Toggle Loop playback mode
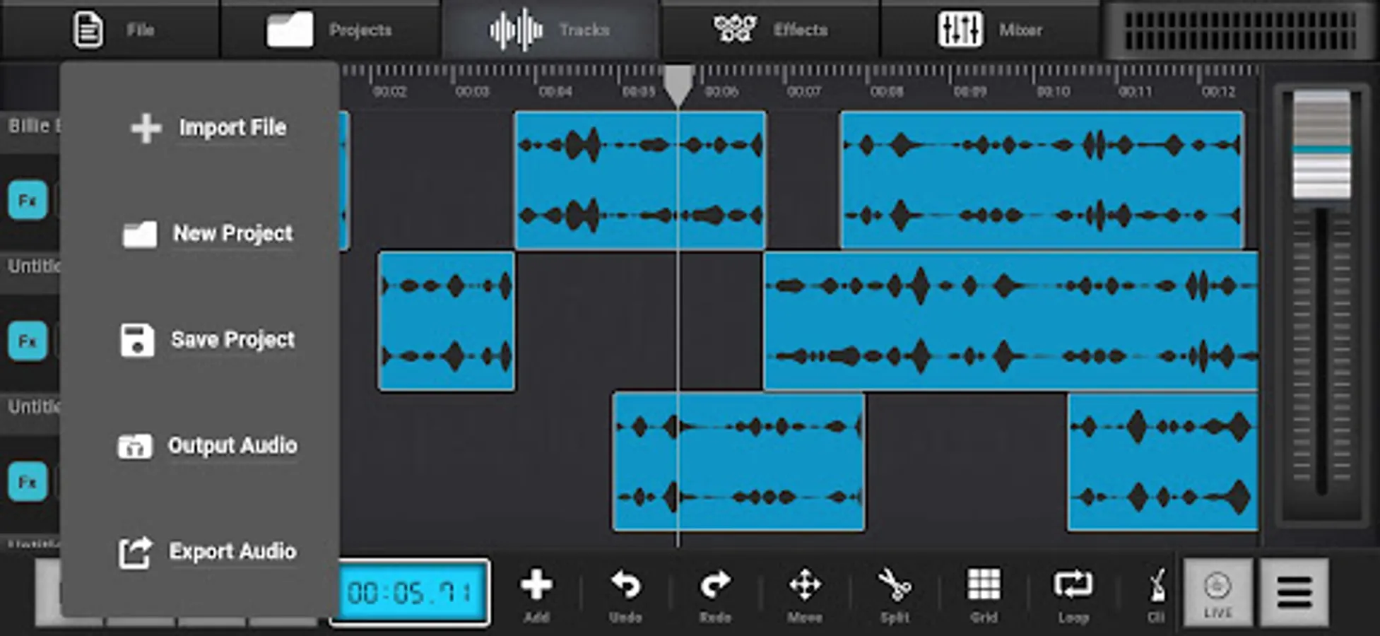The width and height of the screenshot is (1380, 636). point(1073,592)
